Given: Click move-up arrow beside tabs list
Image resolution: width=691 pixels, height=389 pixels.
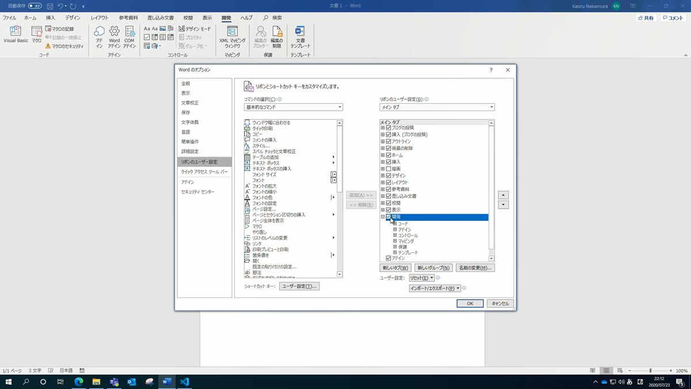Looking at the screenshot, I should (x=503, y=195).
